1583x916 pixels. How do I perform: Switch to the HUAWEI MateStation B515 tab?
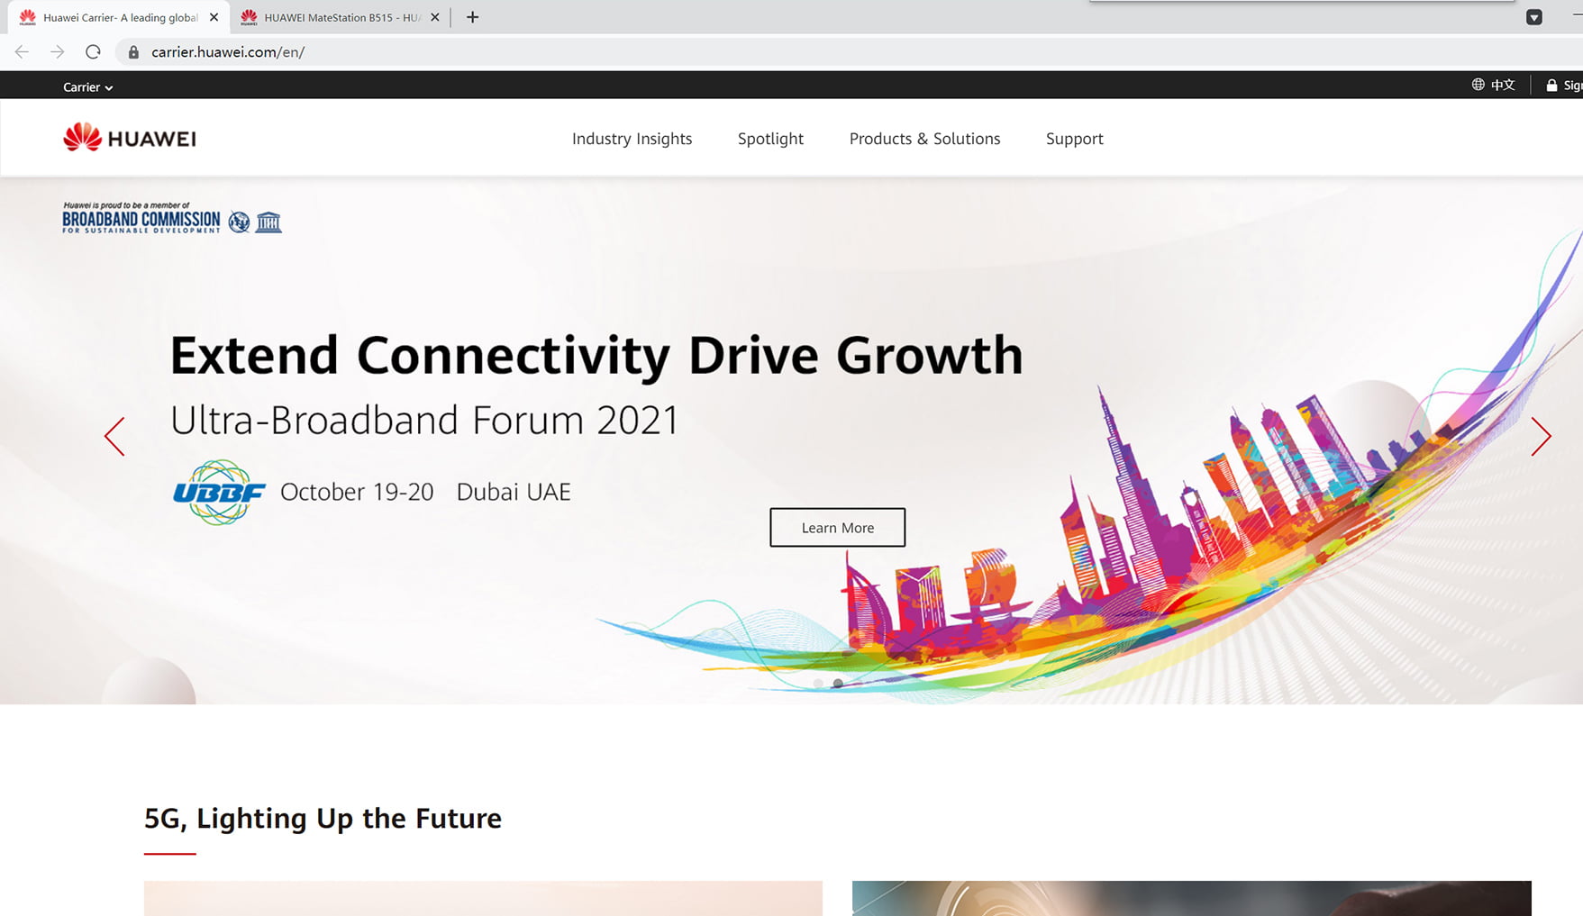pyautogui.click(x=340, y=17)
